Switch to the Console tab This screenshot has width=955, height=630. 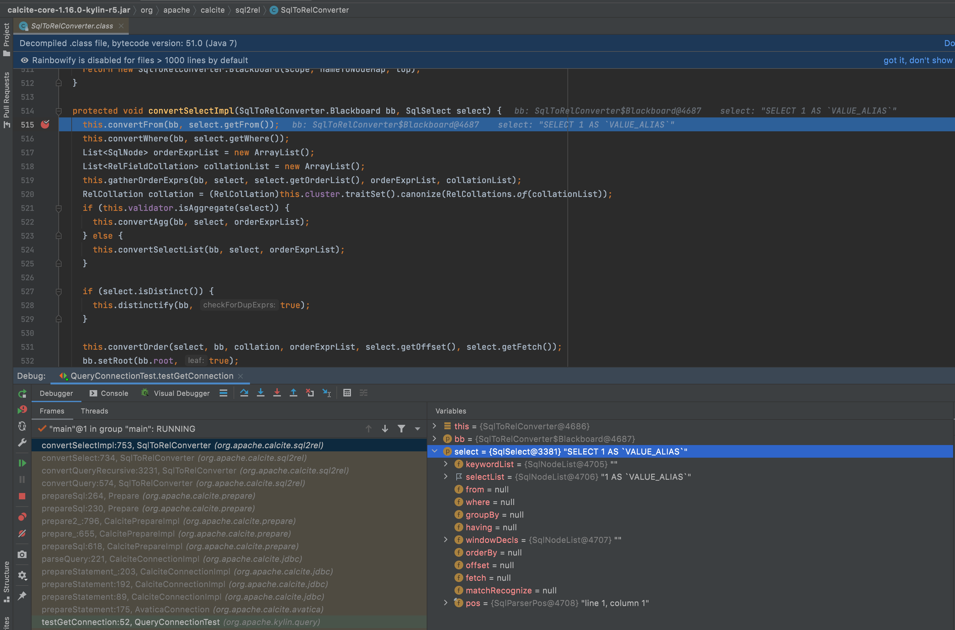tap(109, 393)
